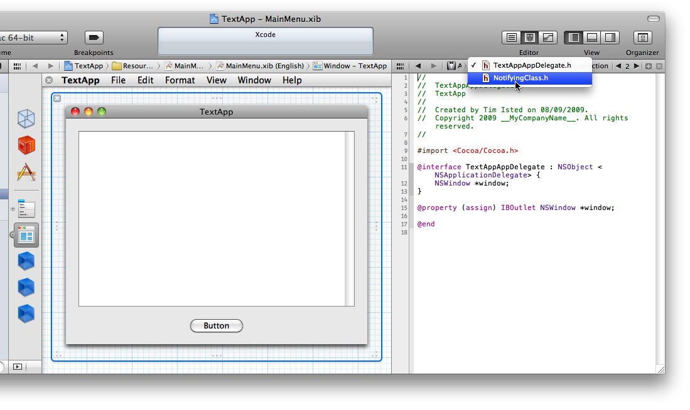Open Window – TextApp jump bar segment
The height and width of the screenshot is (410, 690).
coord(350,66)
